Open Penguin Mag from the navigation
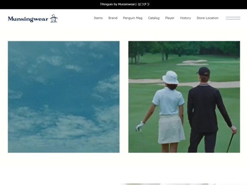The image size is (247, 185). pos(133,18)
